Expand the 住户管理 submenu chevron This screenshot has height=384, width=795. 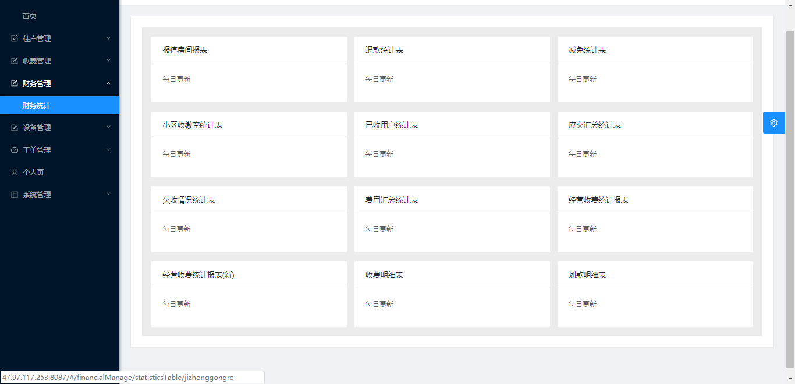pyautogui.click(x=108, y=38)
